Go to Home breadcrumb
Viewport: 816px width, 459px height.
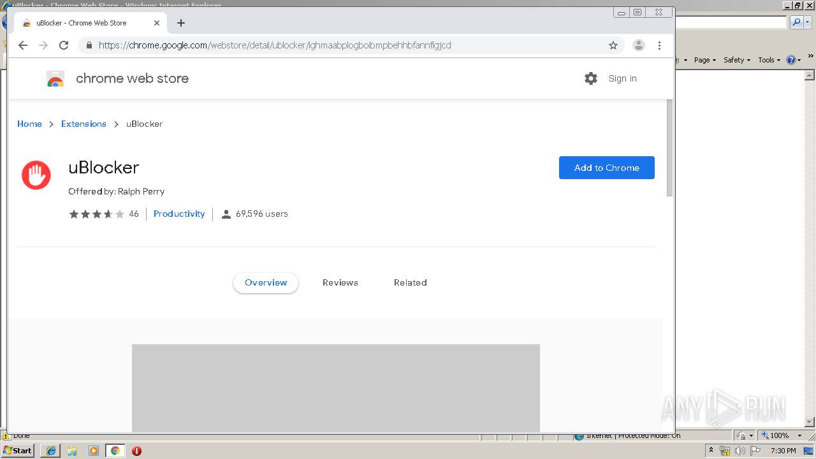coord(29,124)
